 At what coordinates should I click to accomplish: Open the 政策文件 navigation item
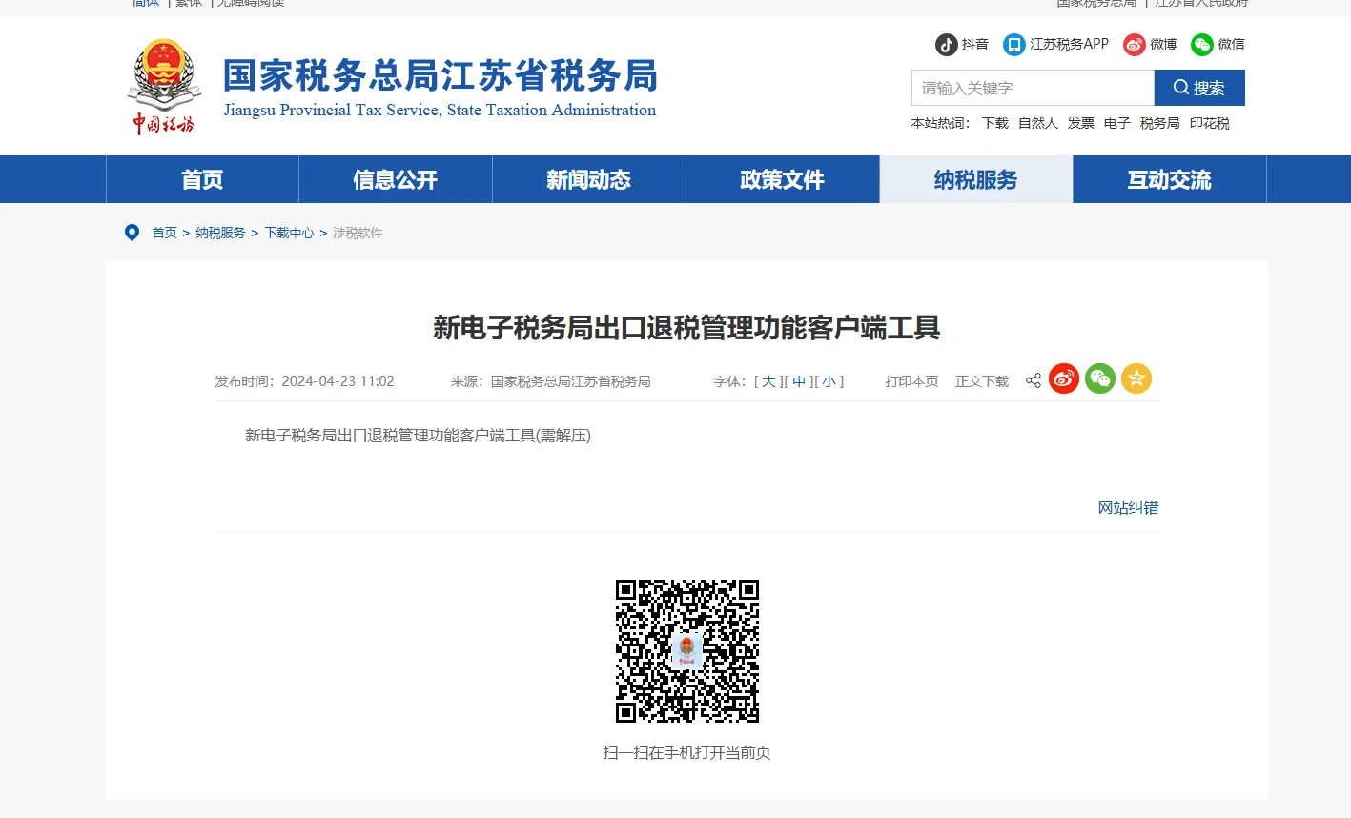click(x=783, y=179)
